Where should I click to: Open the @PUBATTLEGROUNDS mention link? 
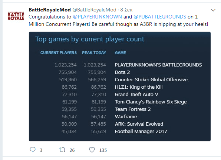point(160,17)
